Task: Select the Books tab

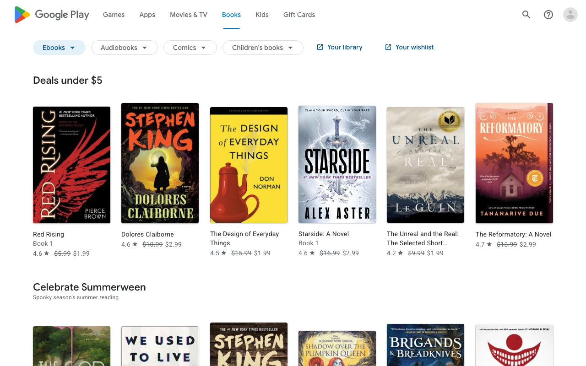Action: (x=231, y=15)
